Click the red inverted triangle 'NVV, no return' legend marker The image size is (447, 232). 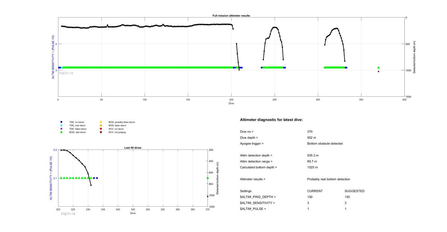(101, 129)
